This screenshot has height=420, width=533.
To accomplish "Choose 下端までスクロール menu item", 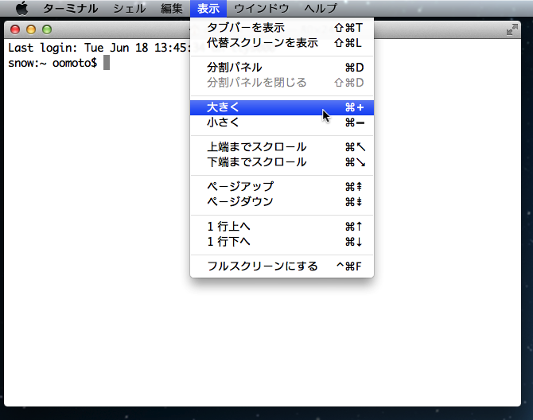I will (x=282, y=162).
